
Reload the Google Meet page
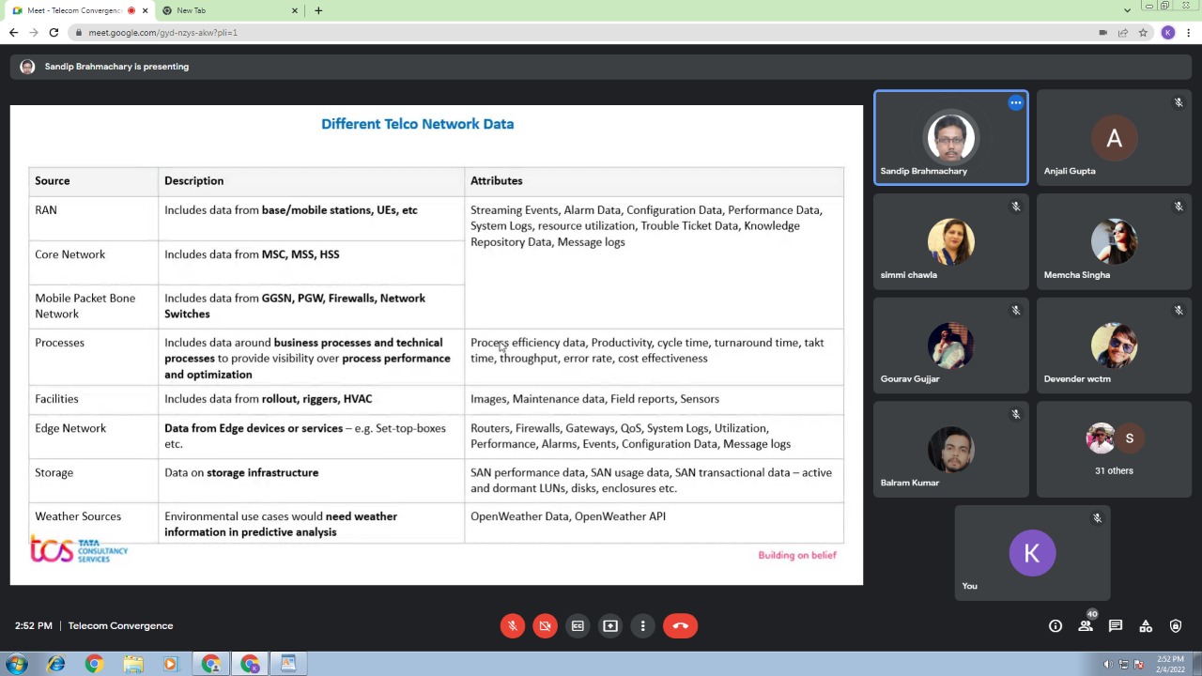(x=54, y=33)
